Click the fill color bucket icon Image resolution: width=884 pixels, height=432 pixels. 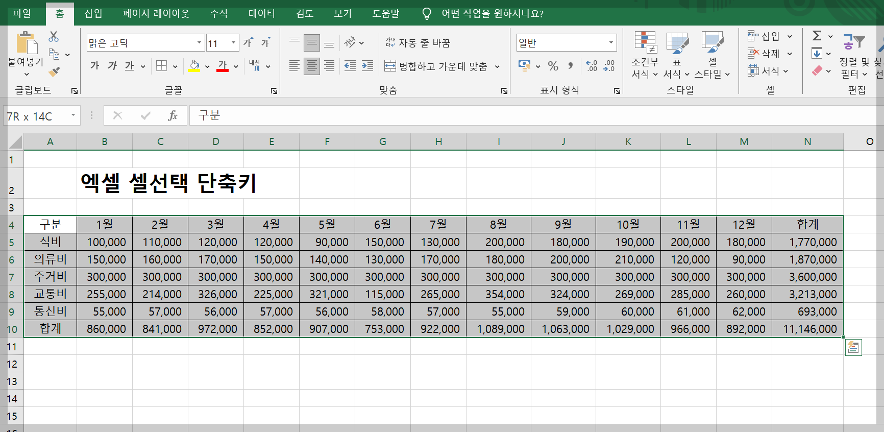[x=194, y=66]
